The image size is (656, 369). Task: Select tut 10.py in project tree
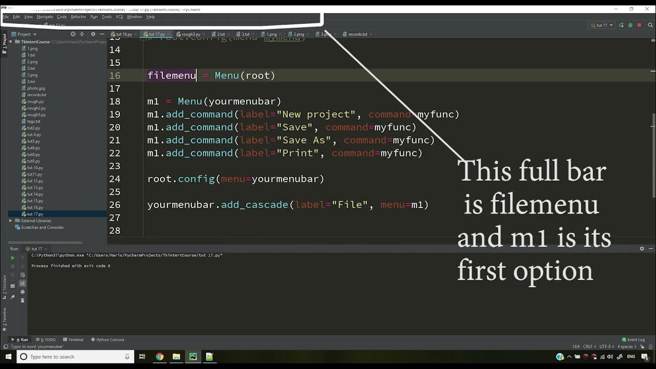(35, 168)
